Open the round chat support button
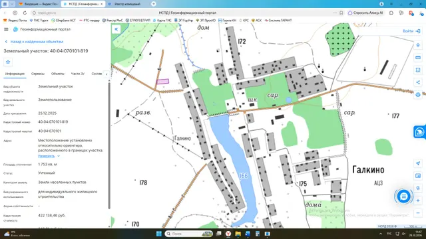 403,197
